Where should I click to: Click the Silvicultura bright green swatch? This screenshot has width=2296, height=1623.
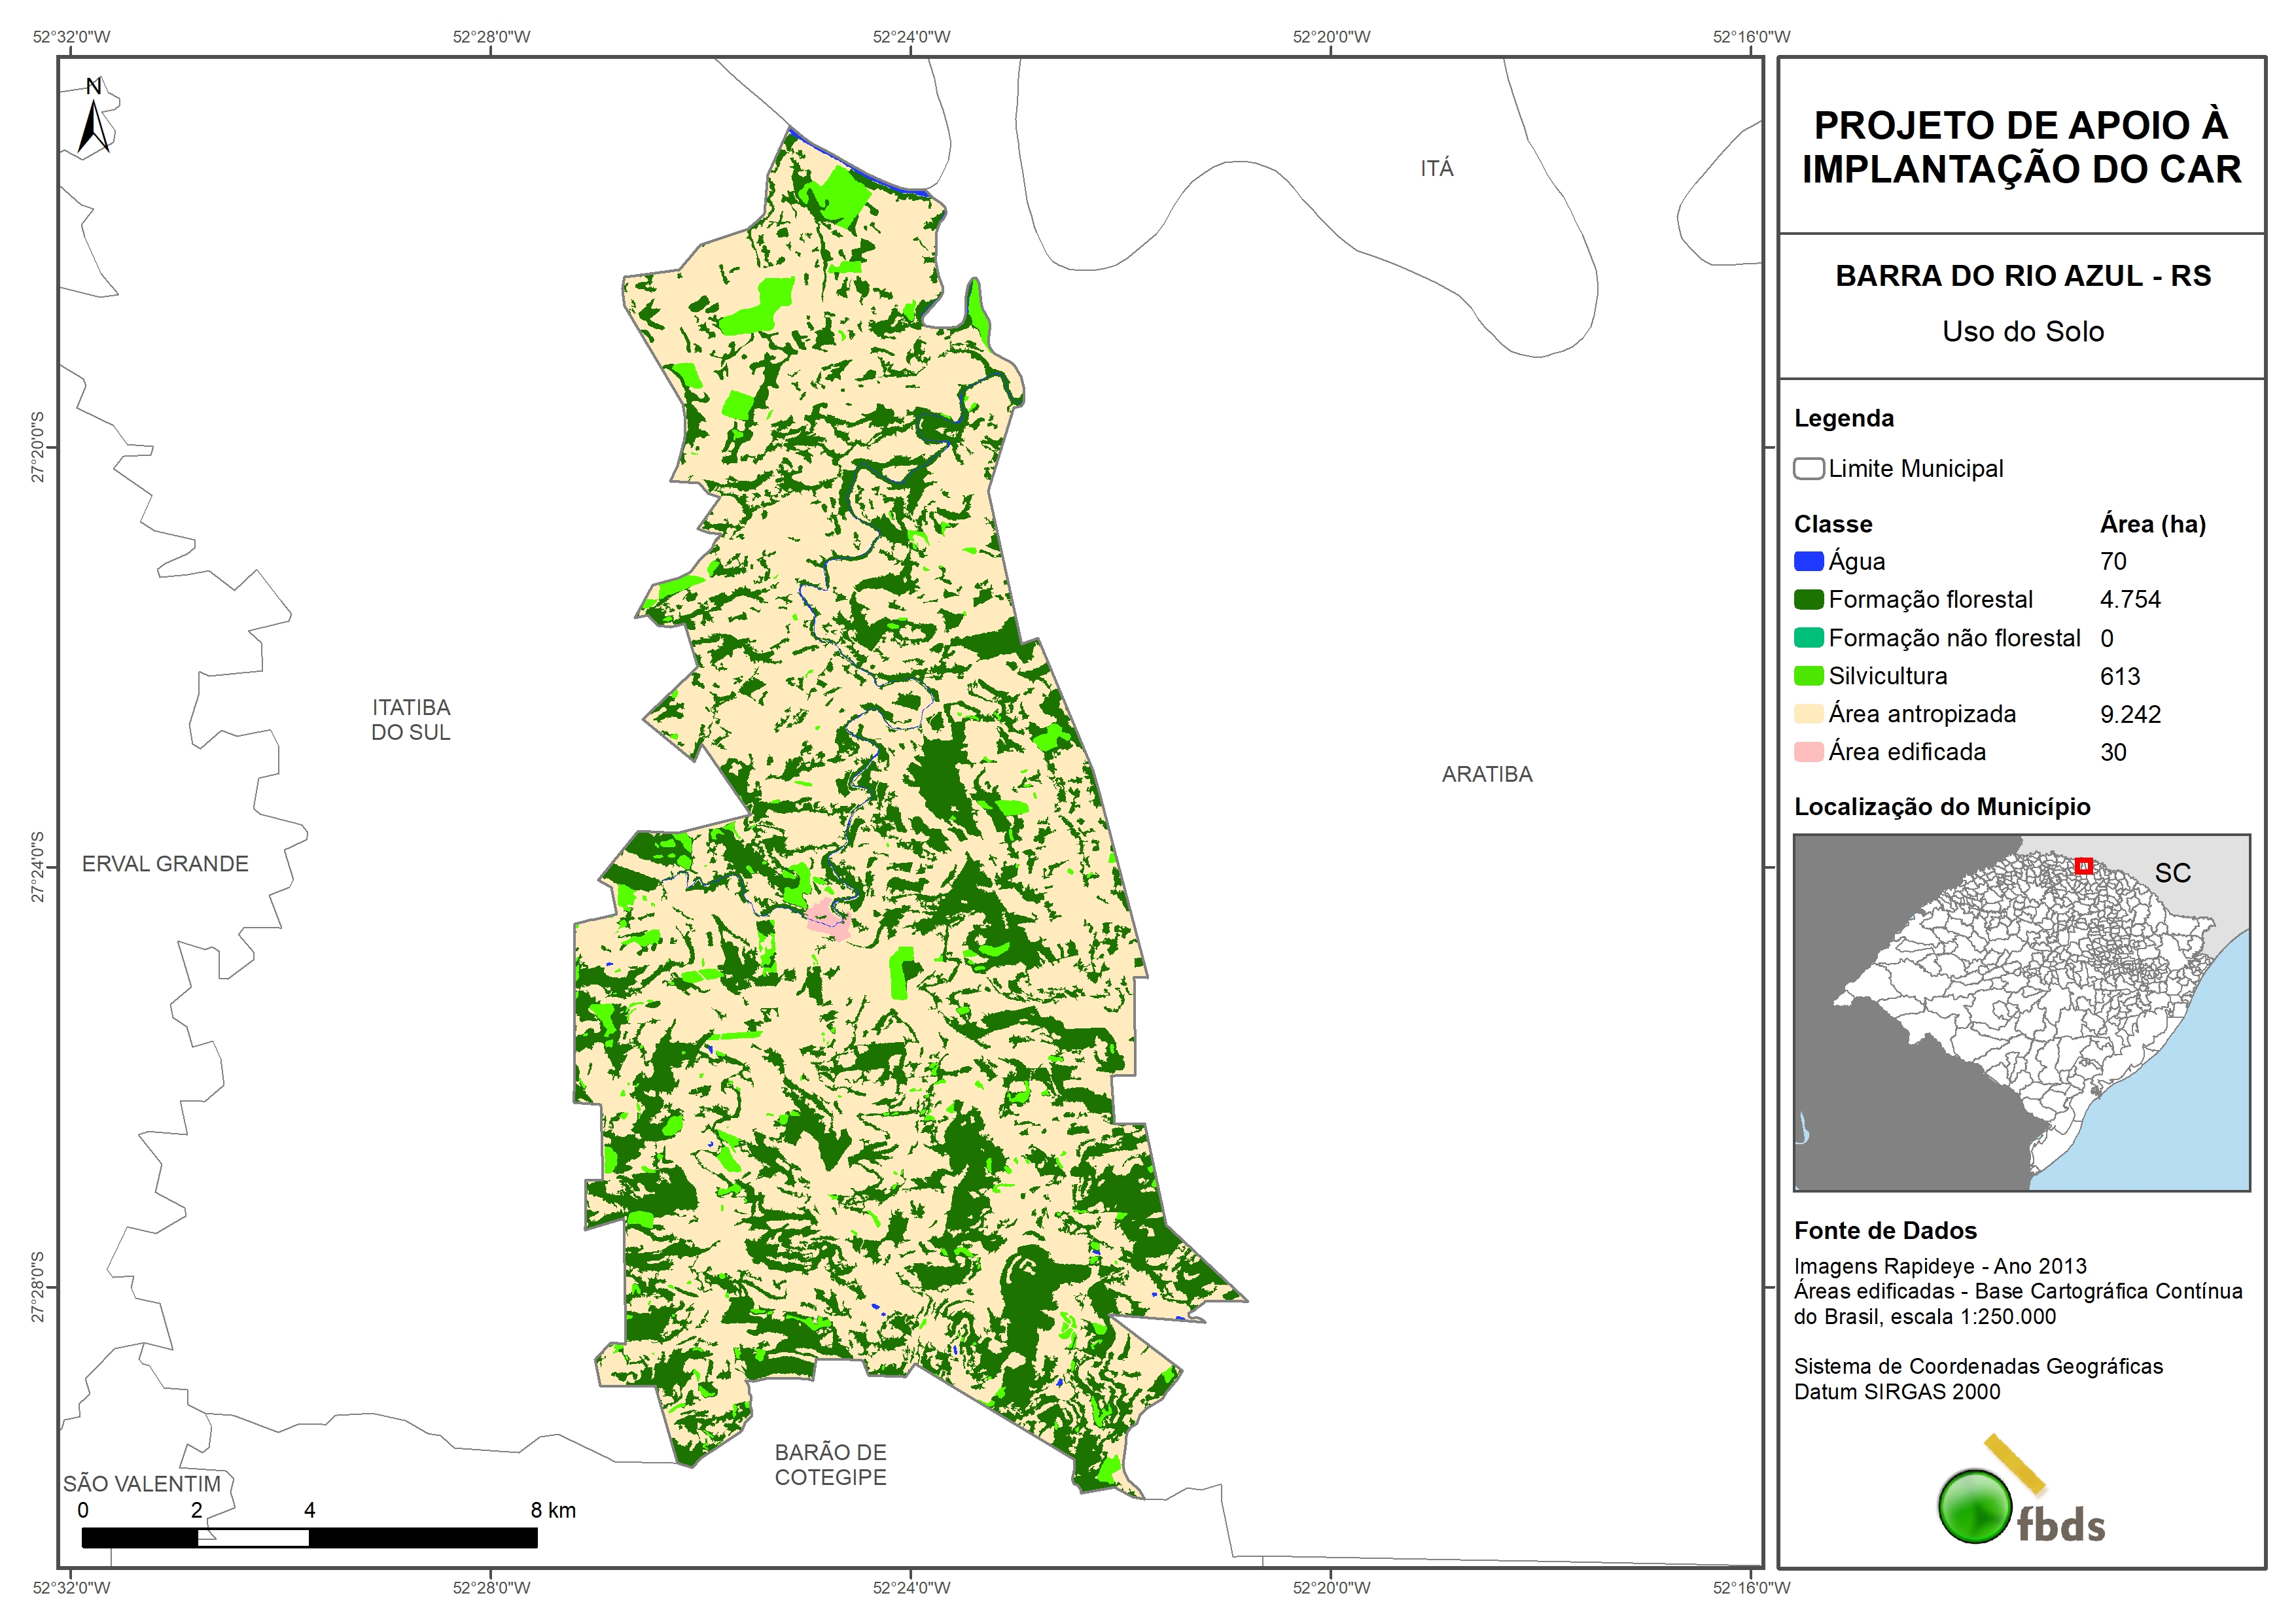(x=1808, y=676)
